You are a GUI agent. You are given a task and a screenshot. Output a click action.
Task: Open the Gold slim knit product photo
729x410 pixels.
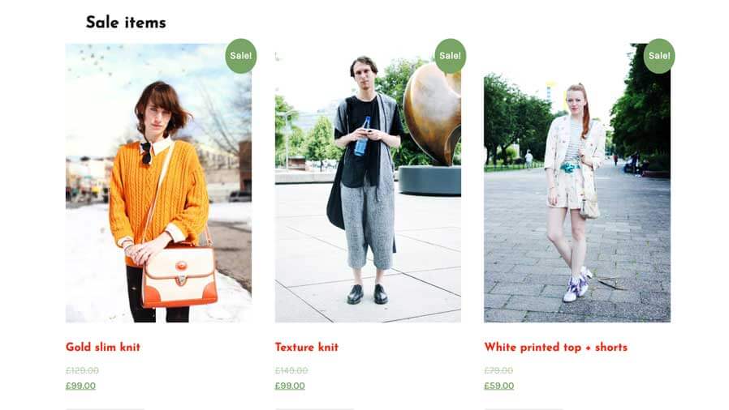tap(158, 183)
